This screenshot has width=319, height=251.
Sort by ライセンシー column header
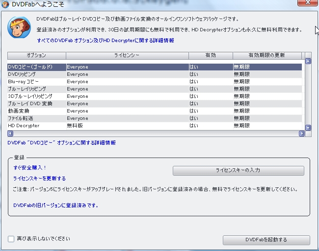(x=127, y=56)
